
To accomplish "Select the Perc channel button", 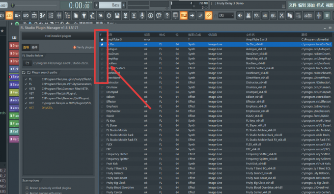I will (14, 92).
